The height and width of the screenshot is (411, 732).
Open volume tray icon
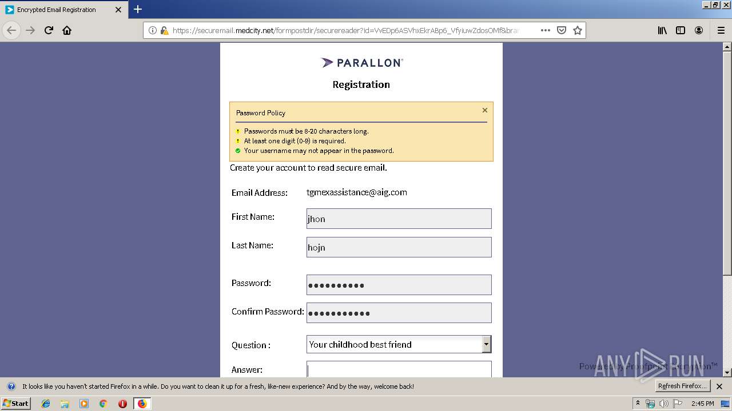[x=663, y=404]
